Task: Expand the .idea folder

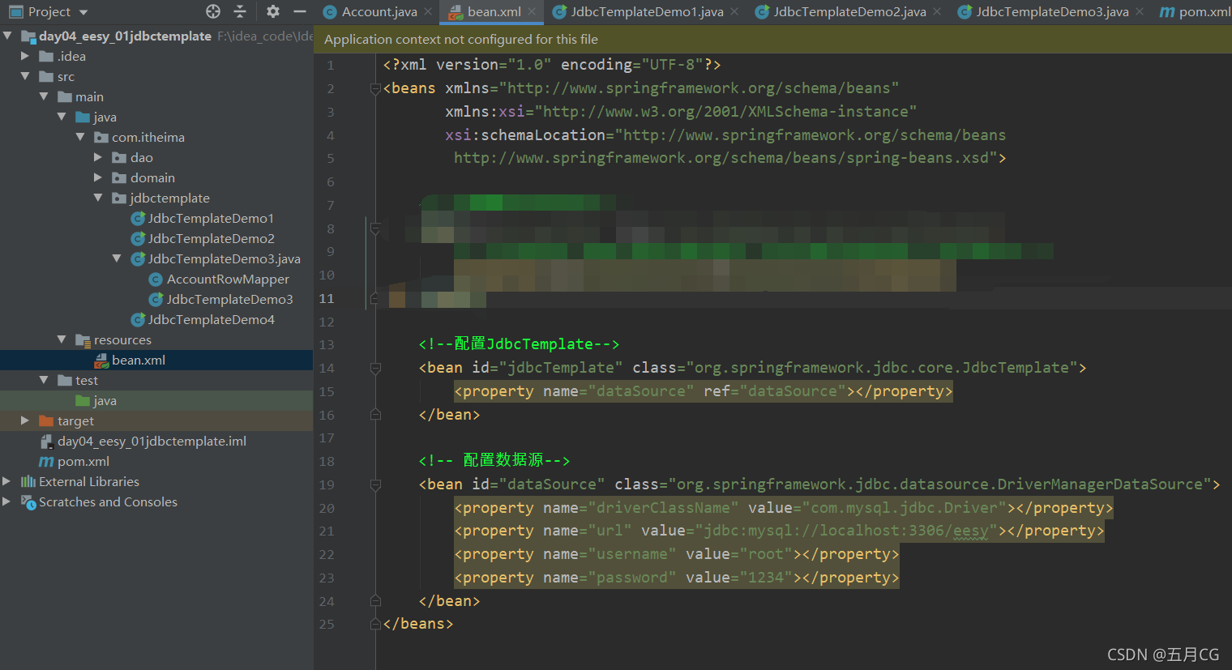Action: (25, 56)
